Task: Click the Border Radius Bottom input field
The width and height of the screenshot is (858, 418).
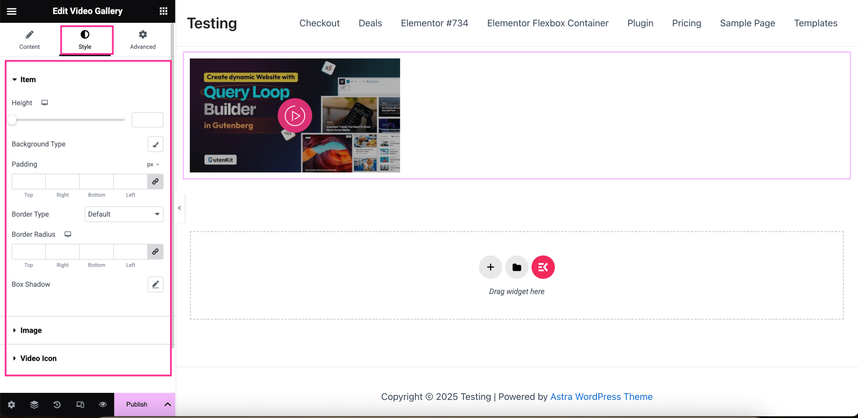Action: [x=97, y=252]
